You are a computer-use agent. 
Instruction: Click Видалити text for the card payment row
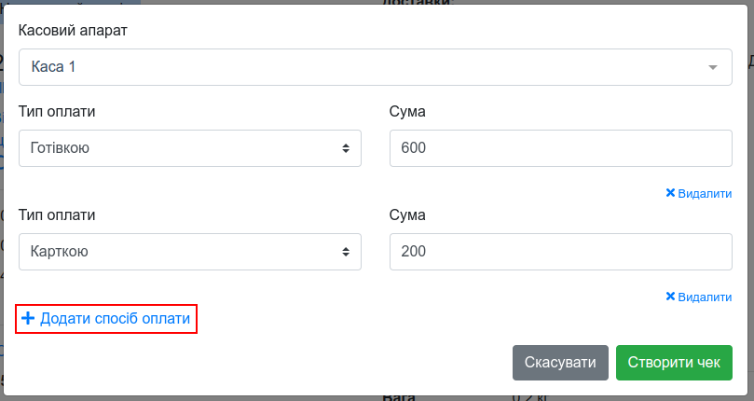[705, 297]
